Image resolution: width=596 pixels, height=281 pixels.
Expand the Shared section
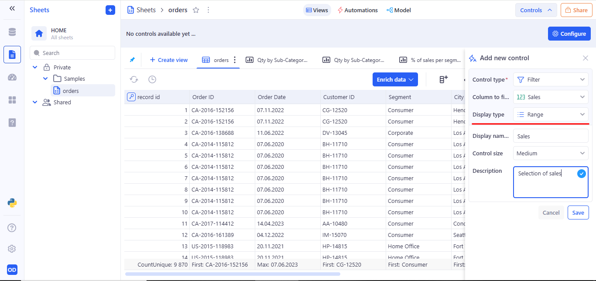35,102
